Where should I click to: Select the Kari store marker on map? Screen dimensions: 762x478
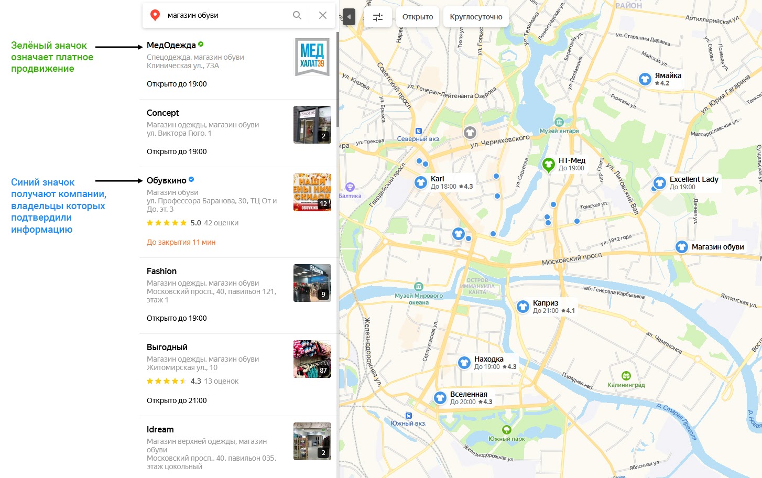[x=421, y=182]
